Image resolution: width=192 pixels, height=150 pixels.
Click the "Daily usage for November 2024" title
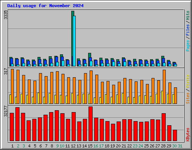pyautogui.click(x=45, y=6)
